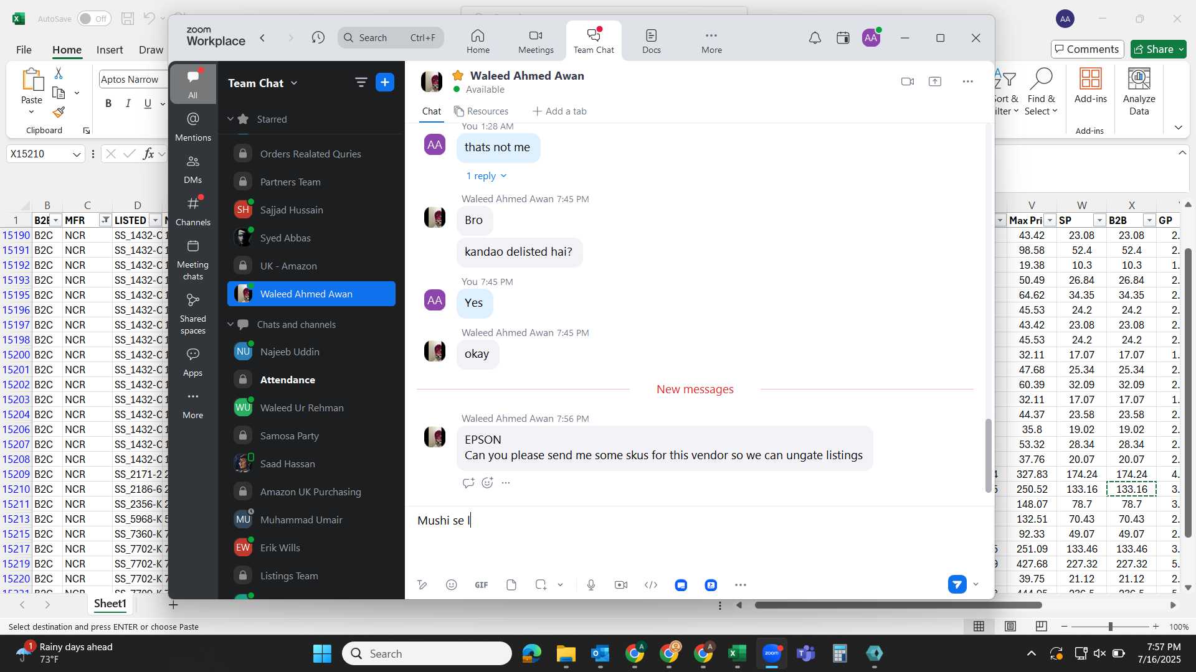
Task: Open the Zoom calendar icon
Action: (843, 39)
